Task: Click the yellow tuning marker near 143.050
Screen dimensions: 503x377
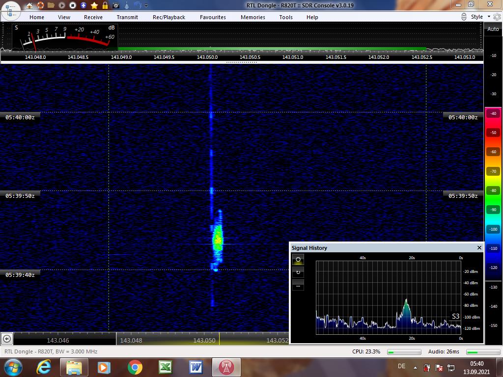Action: (219, 339)
